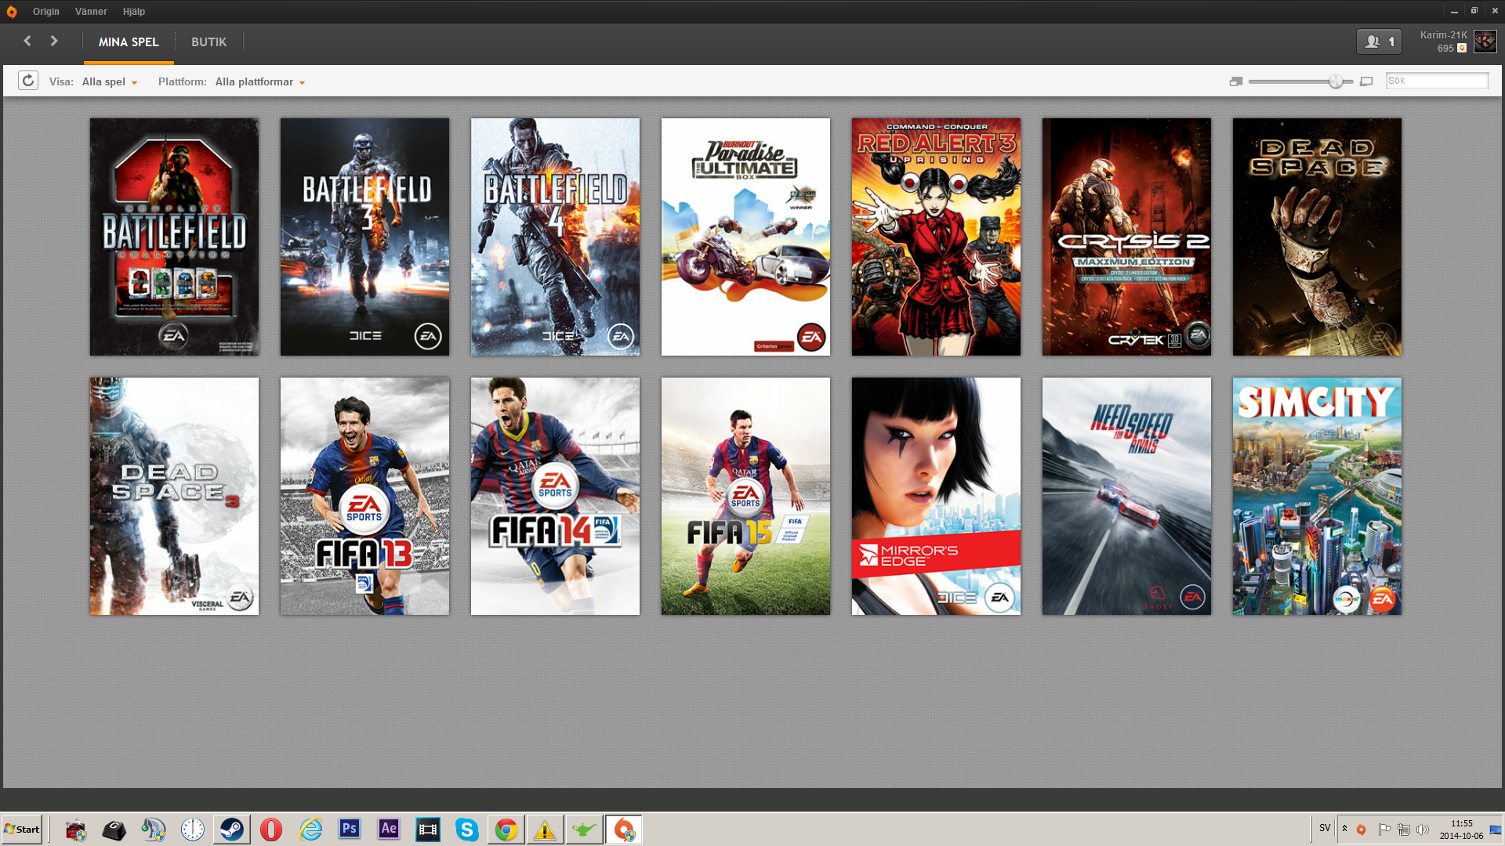
Task: Select the Mirror's Edge game cover
Action: 936,496
